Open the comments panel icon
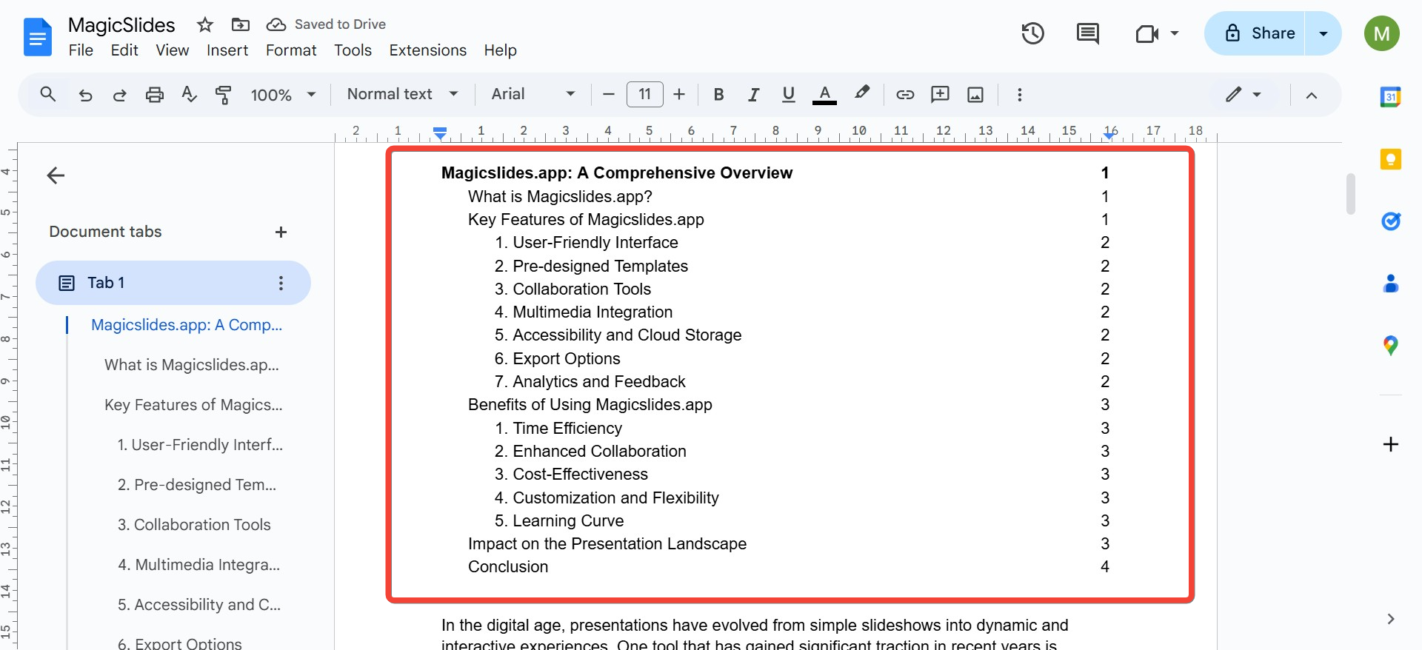The height and width of the screenshot is (650, 1422). [1087, 33]
